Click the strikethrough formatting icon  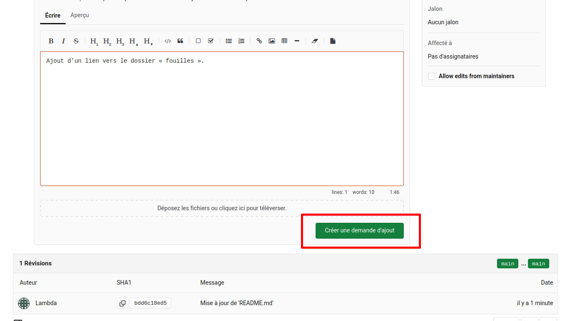(x=76, y=41)
